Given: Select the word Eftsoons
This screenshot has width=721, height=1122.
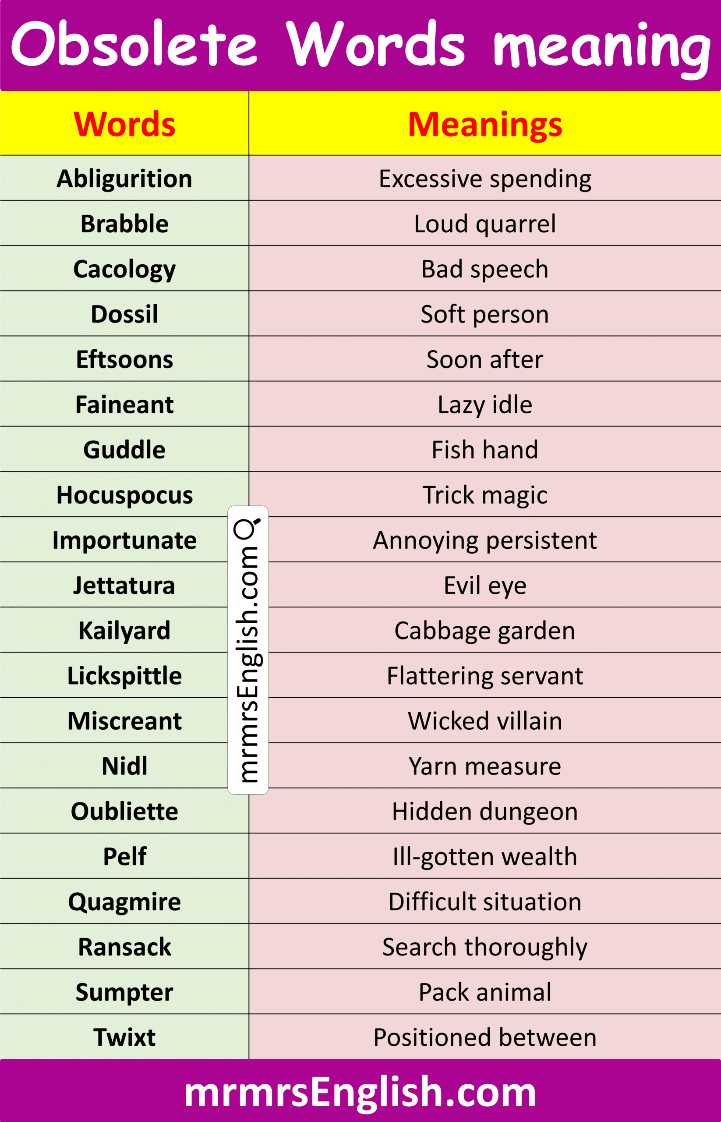Looking at the screenshot, I should [x=124, y=359].
